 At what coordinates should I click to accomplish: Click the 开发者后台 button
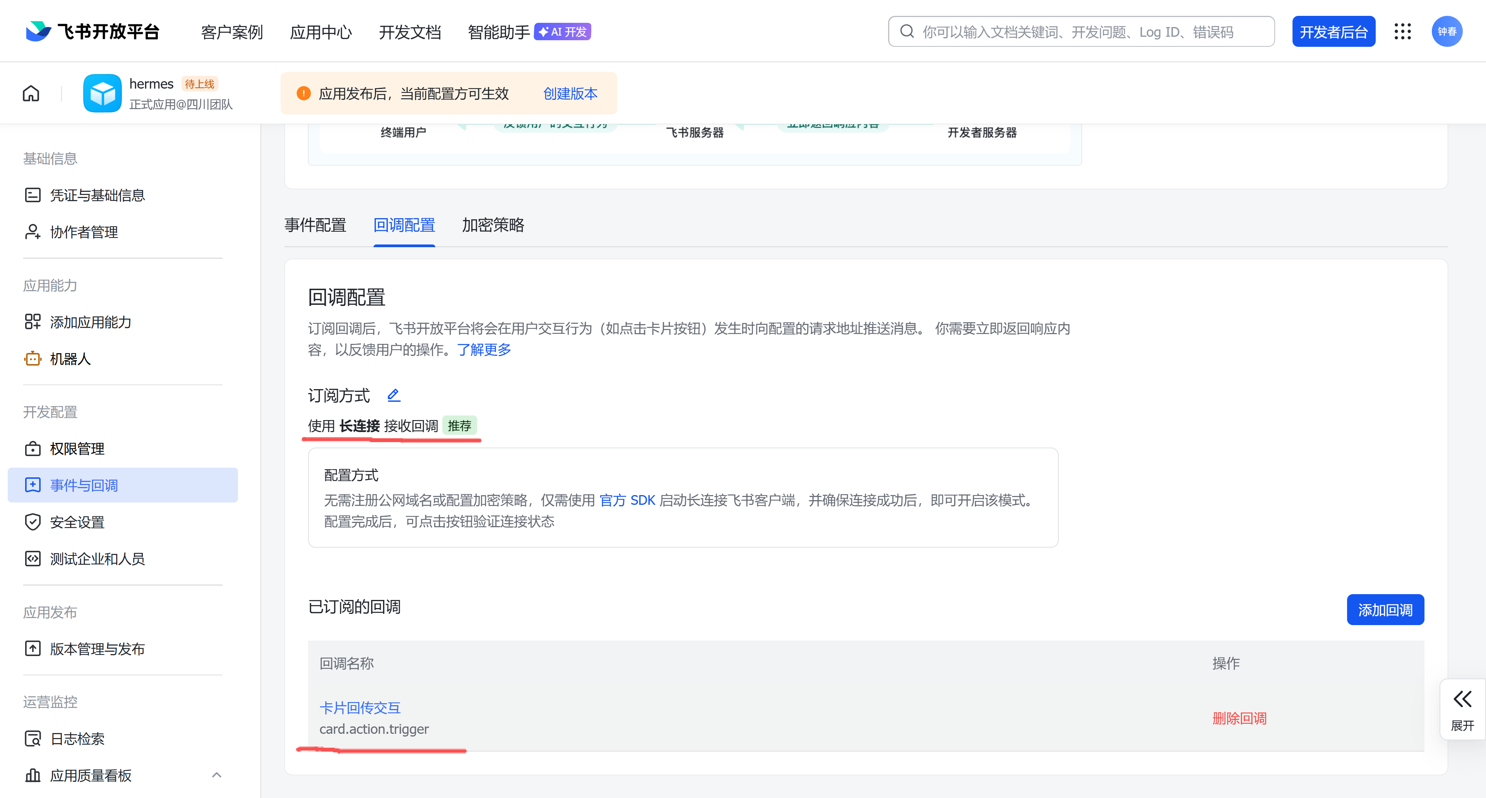point(1333,31)
